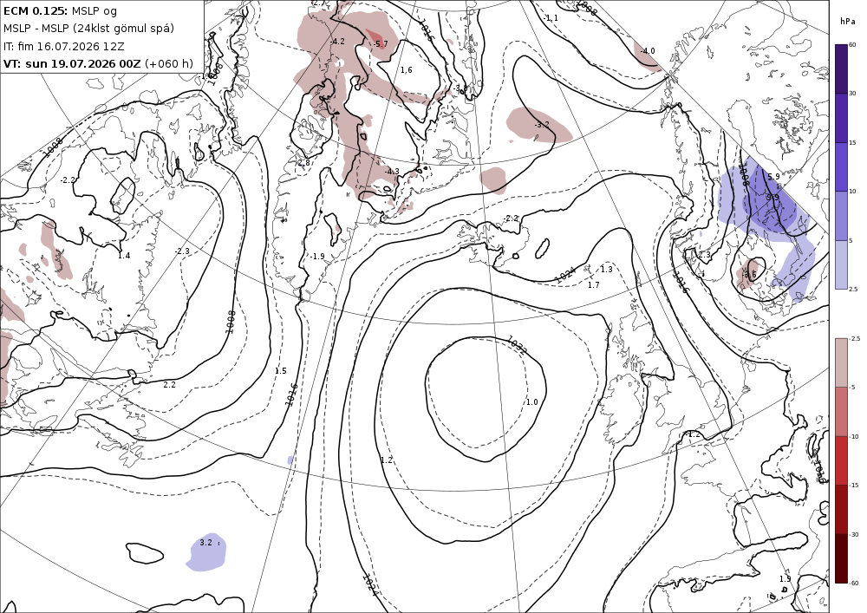
Task: Click the 1.6 value label
Action: (x=407, y=69)
